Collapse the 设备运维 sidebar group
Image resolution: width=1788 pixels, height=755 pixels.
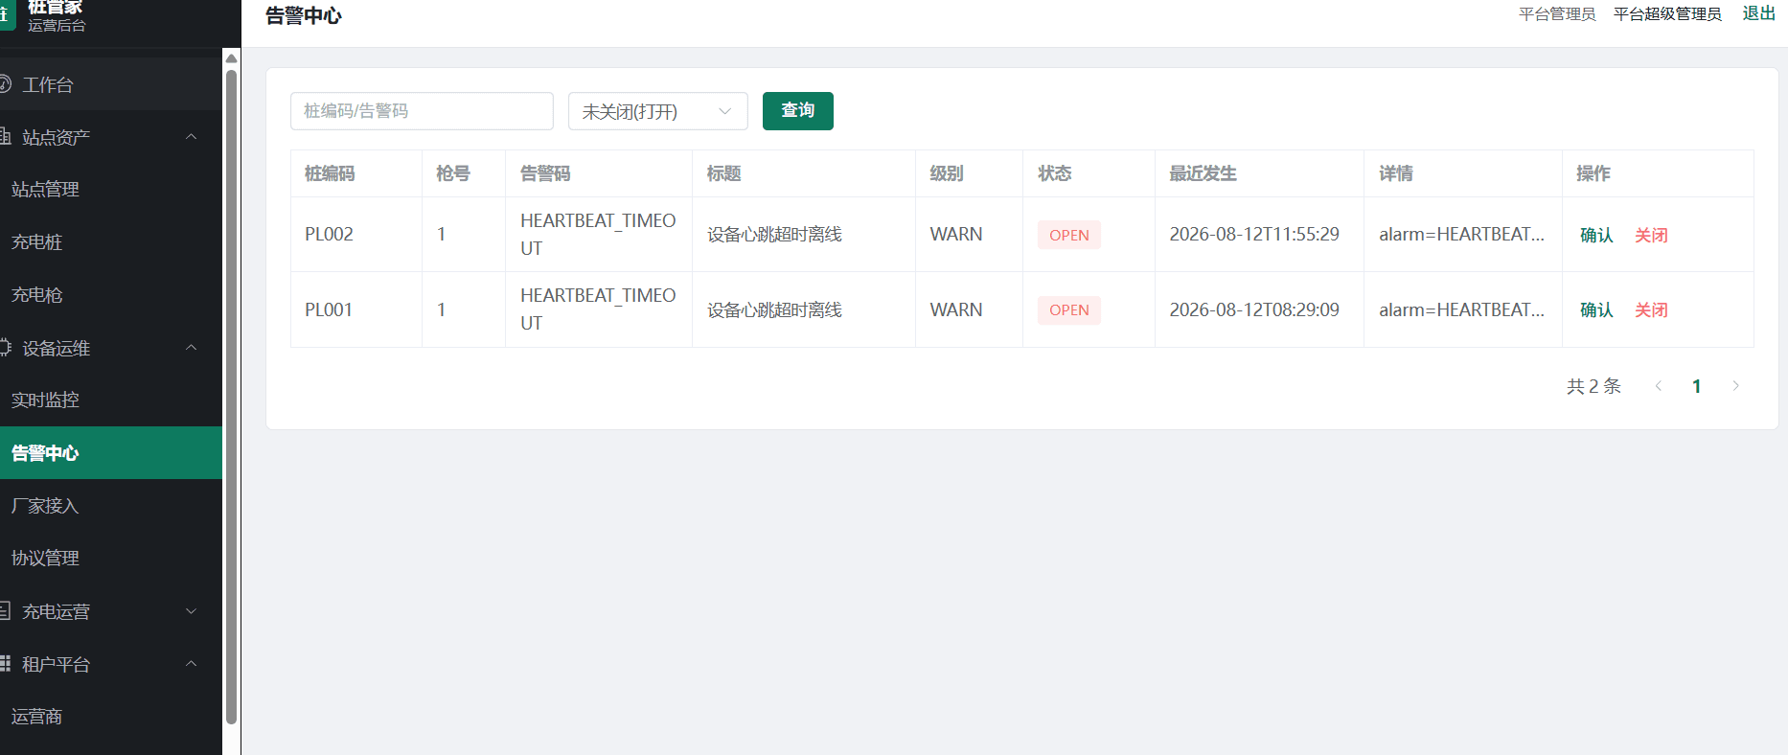coord(111,348)
